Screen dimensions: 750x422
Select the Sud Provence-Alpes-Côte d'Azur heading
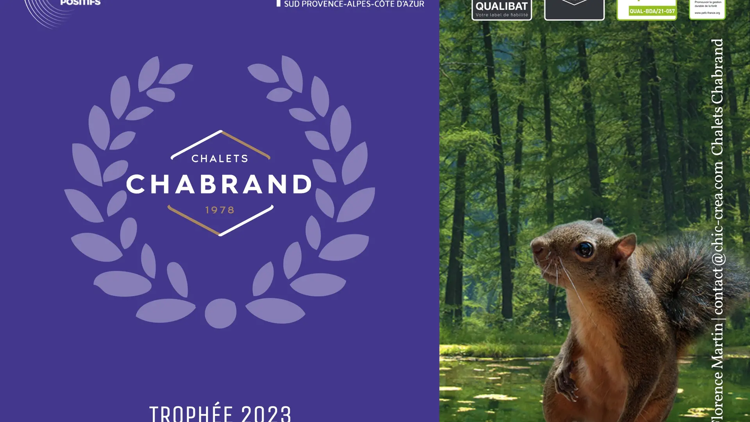pos(354,4)
